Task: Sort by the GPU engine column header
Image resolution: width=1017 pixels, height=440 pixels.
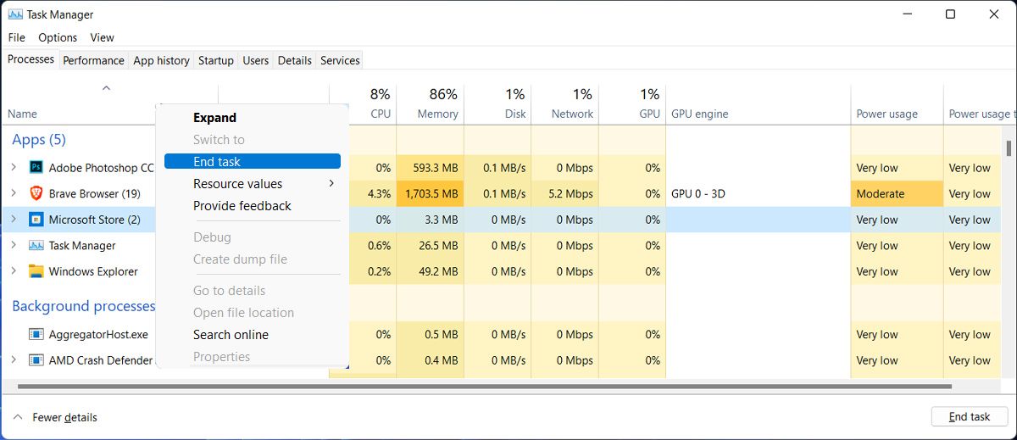Action: point(759,103)
